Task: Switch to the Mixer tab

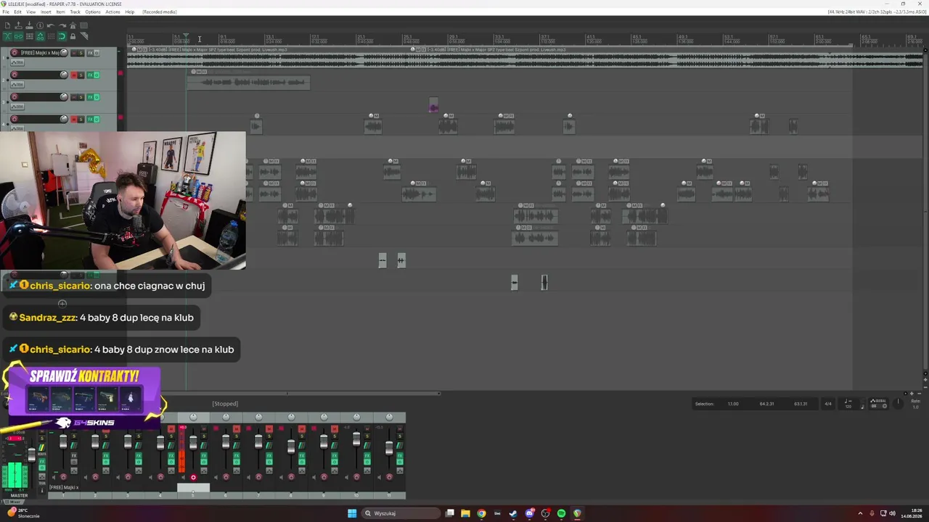Action: (x=14, y=502)
